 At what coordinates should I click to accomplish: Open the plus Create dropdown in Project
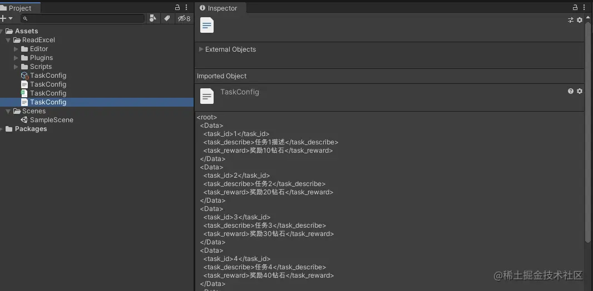7,18
